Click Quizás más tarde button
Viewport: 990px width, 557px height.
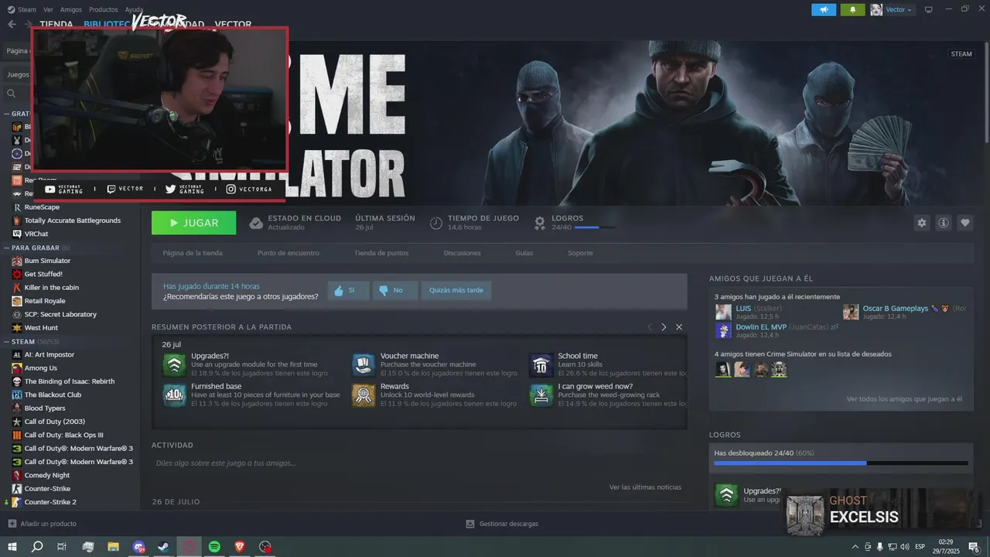[456, 291]
